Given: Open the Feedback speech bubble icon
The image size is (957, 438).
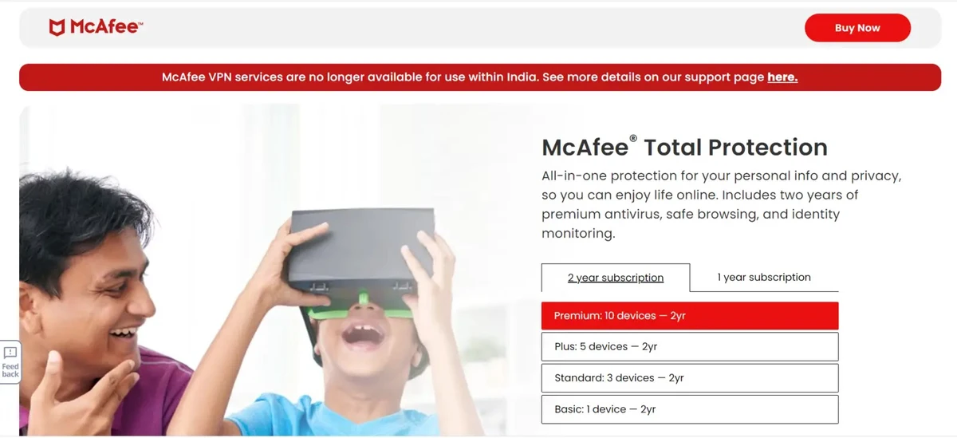Looking at the screenshot, I should click(10, 353).
